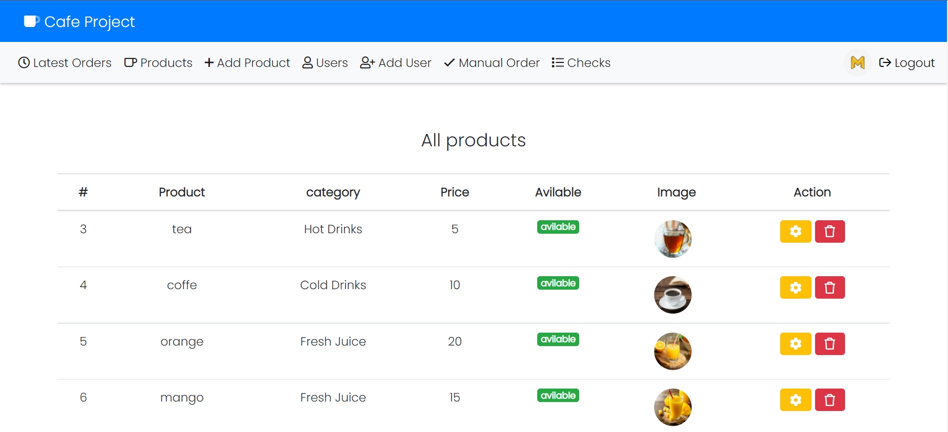948x432 pixels.
Task: Click the tea product thumbnail image
Action: point(673,239)
